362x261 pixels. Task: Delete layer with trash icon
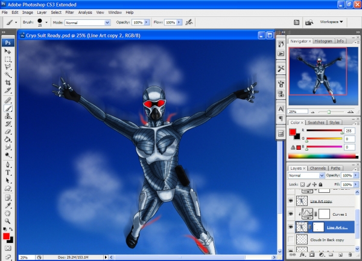(350, 255)
